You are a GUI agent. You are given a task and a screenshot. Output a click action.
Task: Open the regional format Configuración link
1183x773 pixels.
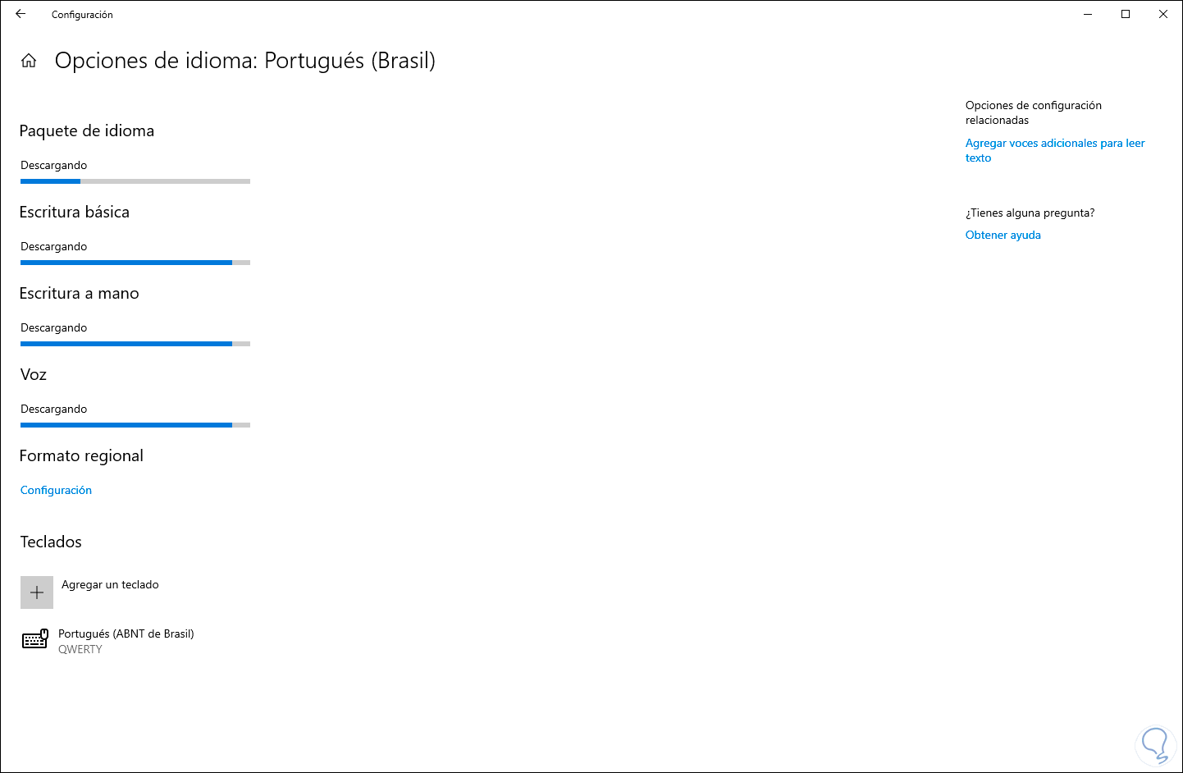[56, 490]
